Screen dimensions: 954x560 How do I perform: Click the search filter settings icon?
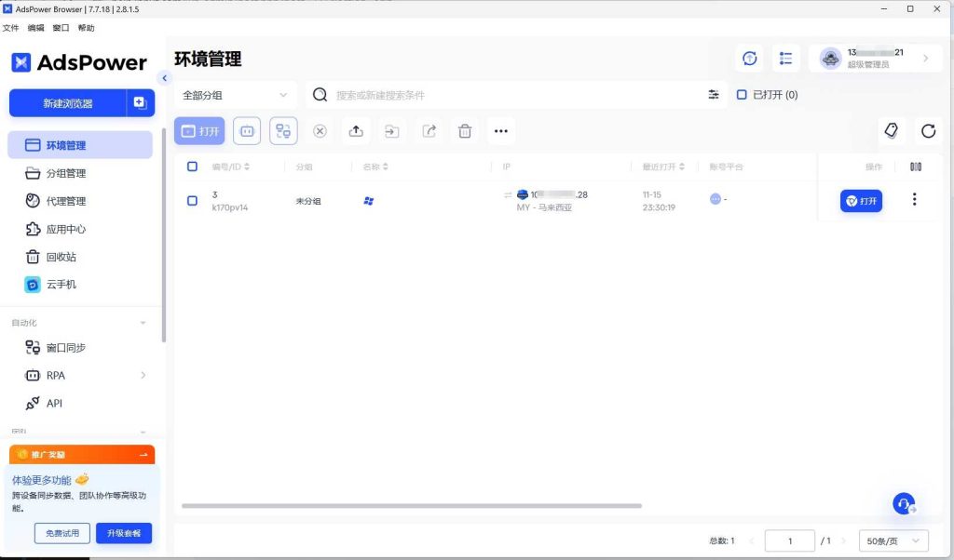[x=714, y=95]
